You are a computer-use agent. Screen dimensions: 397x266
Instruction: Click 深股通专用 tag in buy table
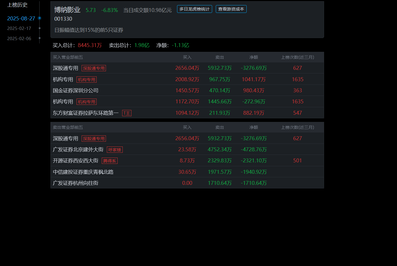pos(94,68)
